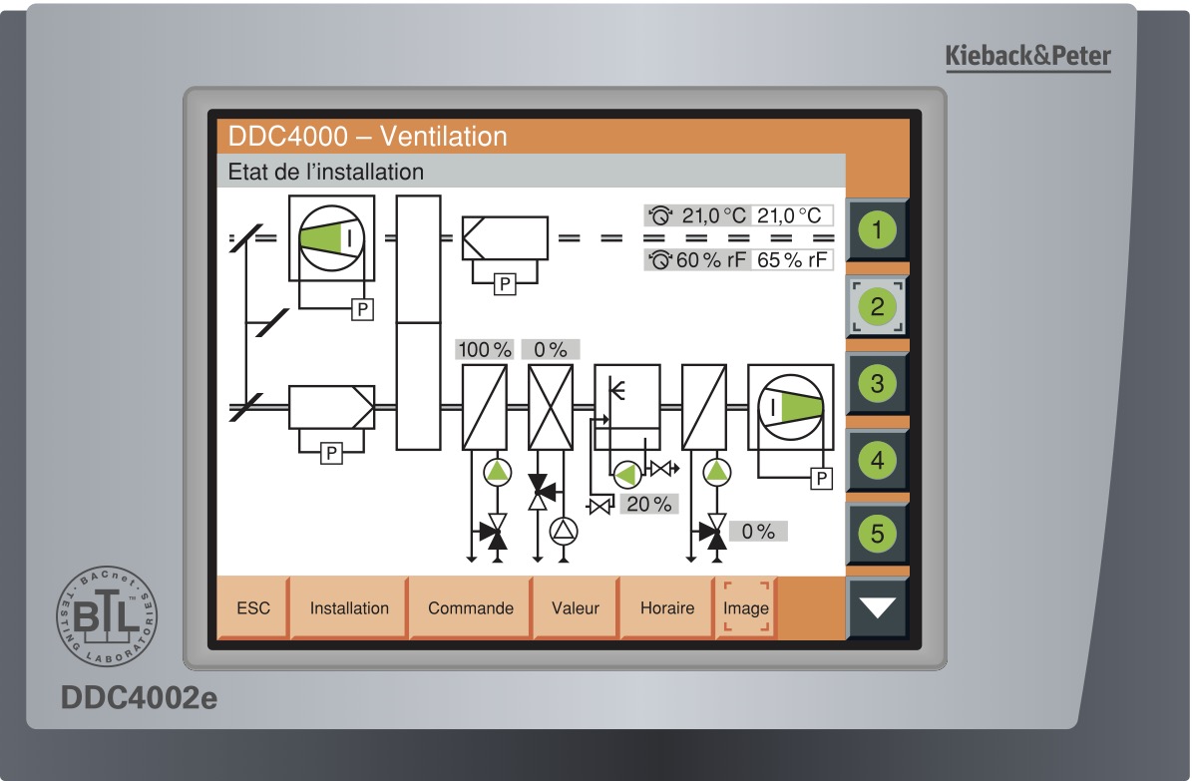Viewport: 1192px width, 781px height.
Task: Select the grey measured 60 % rF value
Action: (x=711, y=260)
